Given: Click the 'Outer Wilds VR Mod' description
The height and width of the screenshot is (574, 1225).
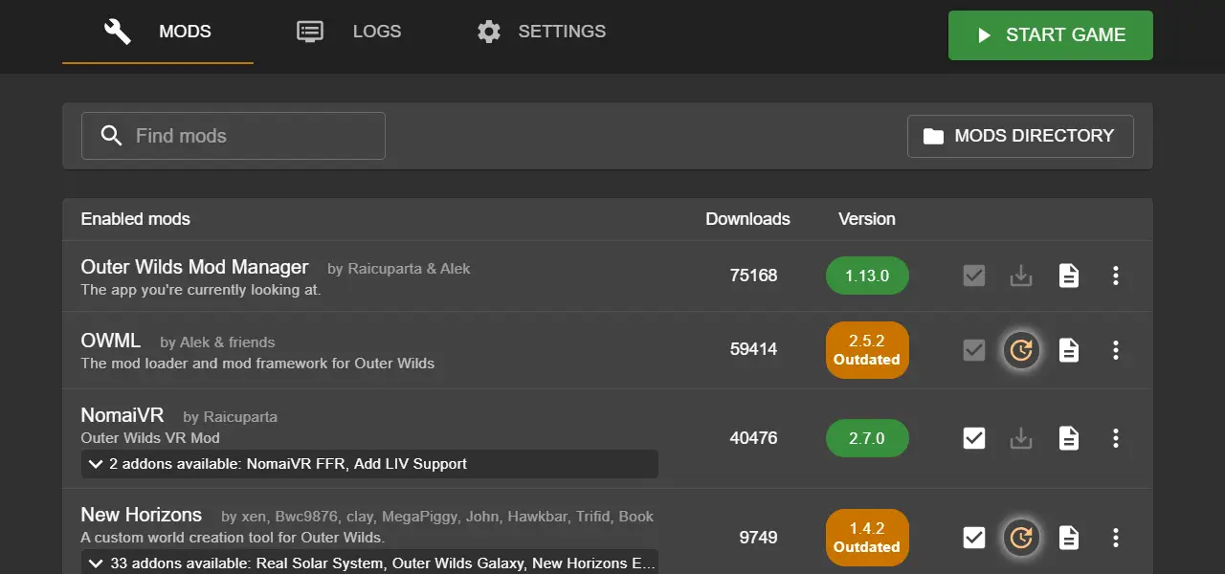Looking at the screenshot, I should tap(150, 438).
